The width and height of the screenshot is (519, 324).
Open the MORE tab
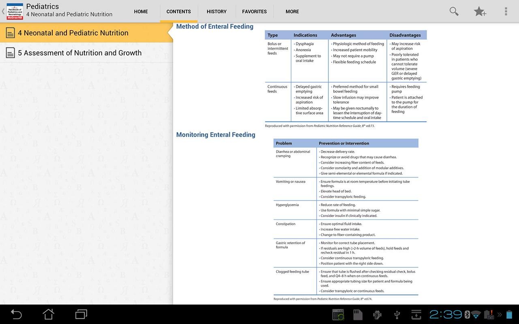(292, 11)
